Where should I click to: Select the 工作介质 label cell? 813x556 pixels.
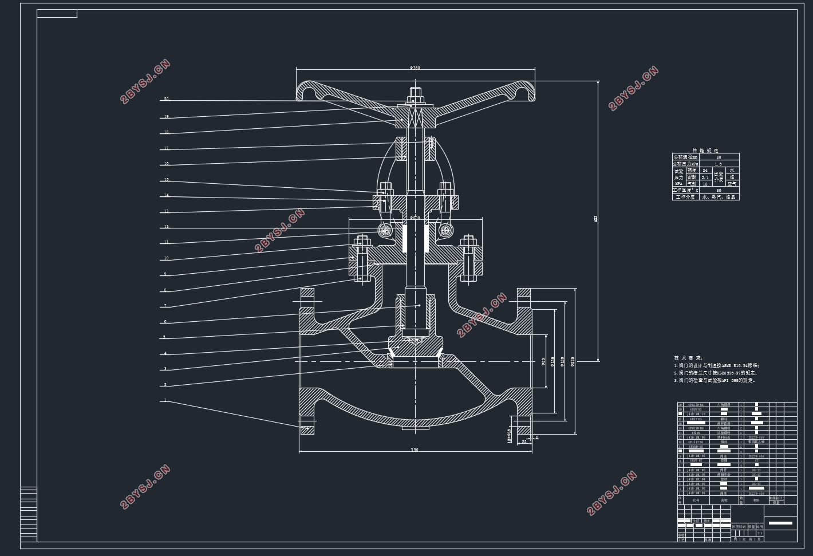click(686, 197)
